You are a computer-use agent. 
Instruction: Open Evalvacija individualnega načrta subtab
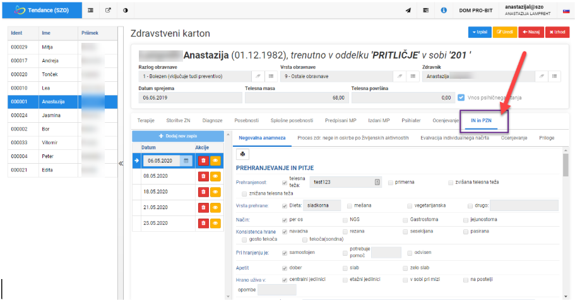coord(454,138)
